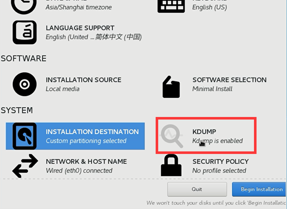Click the Minimal Install status text

click(x=212, y=89)
